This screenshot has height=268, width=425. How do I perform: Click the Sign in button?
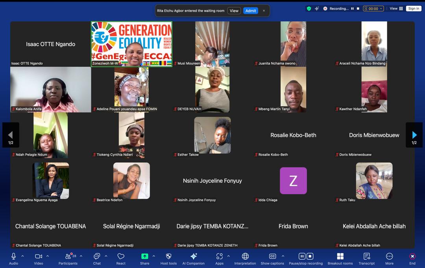point(414,9)
